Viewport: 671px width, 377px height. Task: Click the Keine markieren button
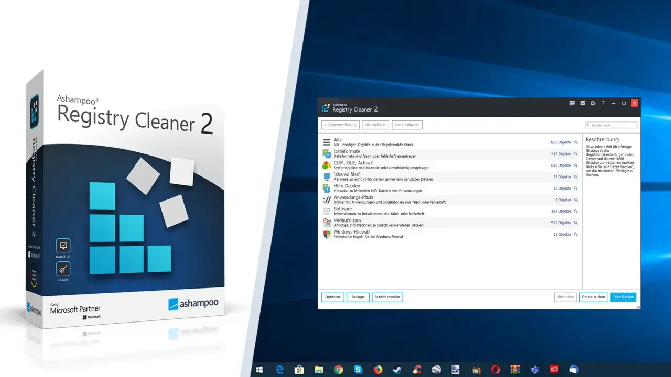coord(407,125)
